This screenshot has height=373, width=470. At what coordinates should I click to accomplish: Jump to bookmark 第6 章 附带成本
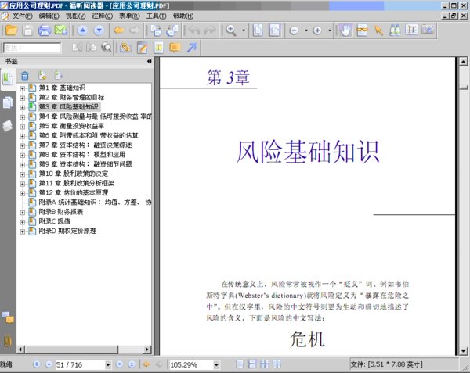pos(89,135)
